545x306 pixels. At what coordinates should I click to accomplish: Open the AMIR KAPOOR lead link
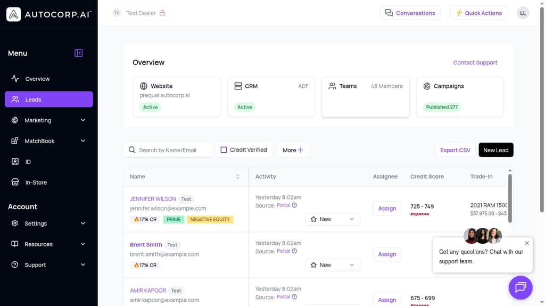[148, 291]
